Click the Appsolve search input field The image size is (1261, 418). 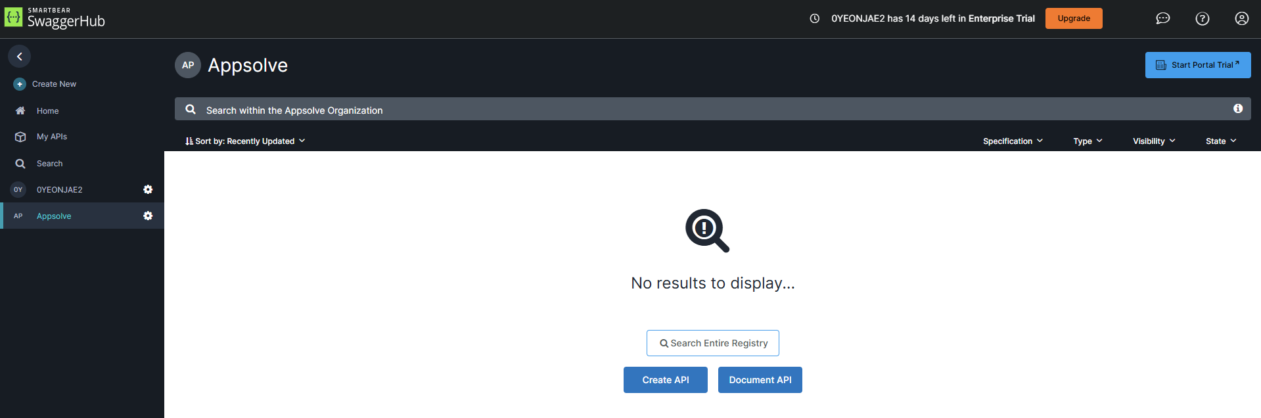tap(713, 109)
